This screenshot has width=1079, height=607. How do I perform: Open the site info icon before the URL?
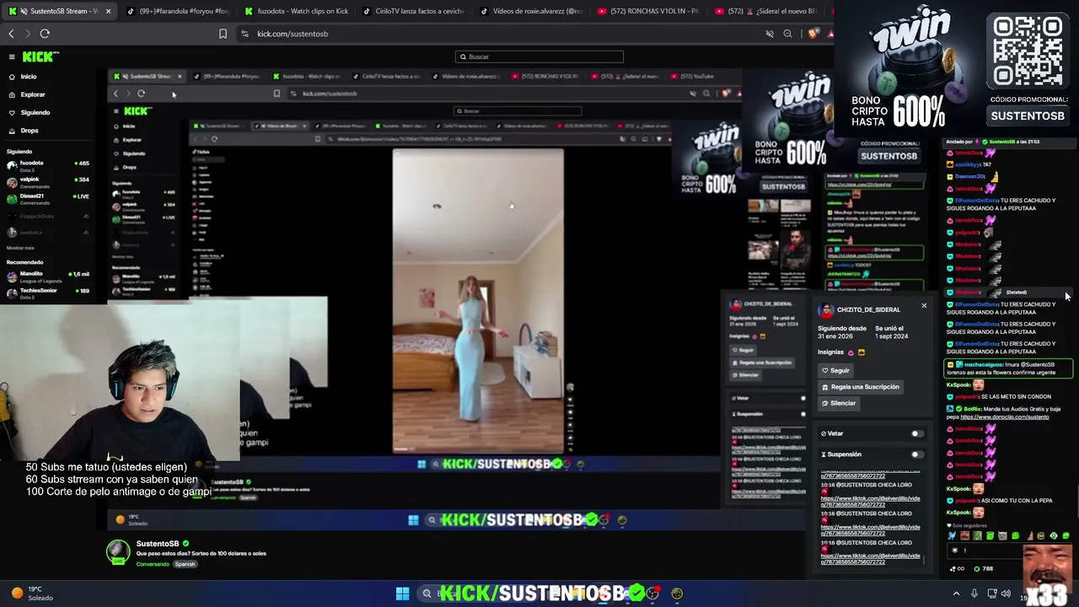tap(244, 34)
